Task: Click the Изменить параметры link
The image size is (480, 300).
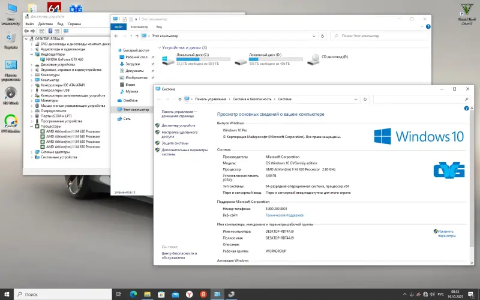Action: tap(445, 233)
